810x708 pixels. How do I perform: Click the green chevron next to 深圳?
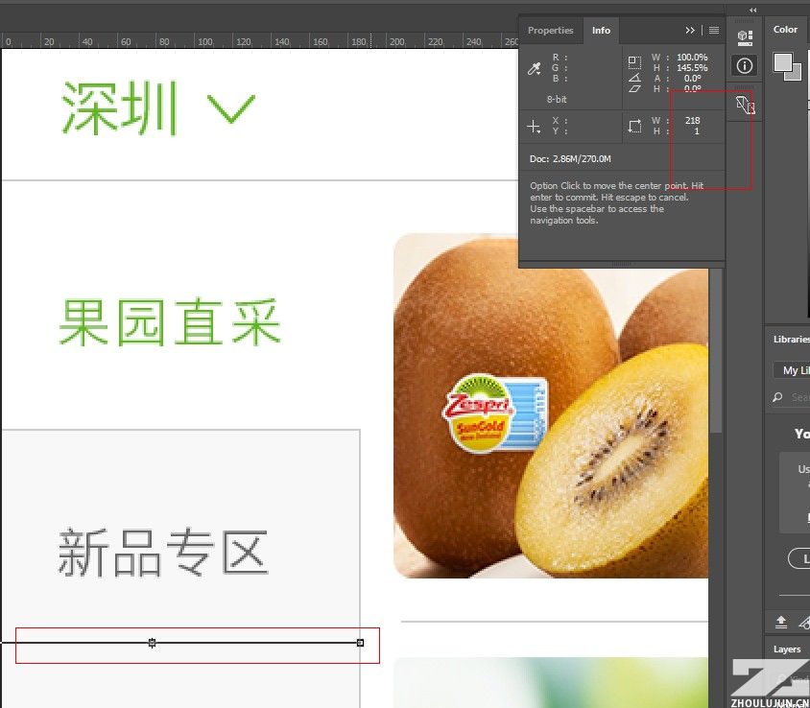coord(231,108)
